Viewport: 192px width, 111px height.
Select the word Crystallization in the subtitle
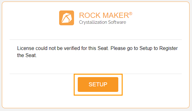(93, 22)
